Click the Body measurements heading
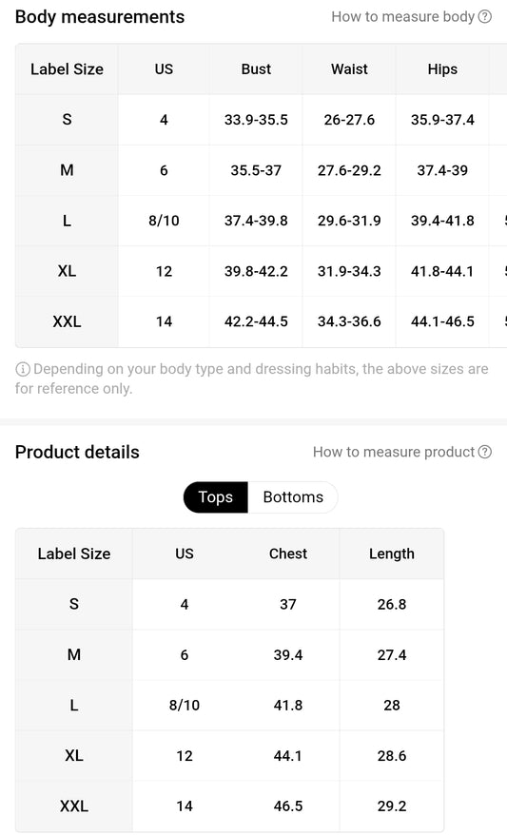 pos(100,16)
